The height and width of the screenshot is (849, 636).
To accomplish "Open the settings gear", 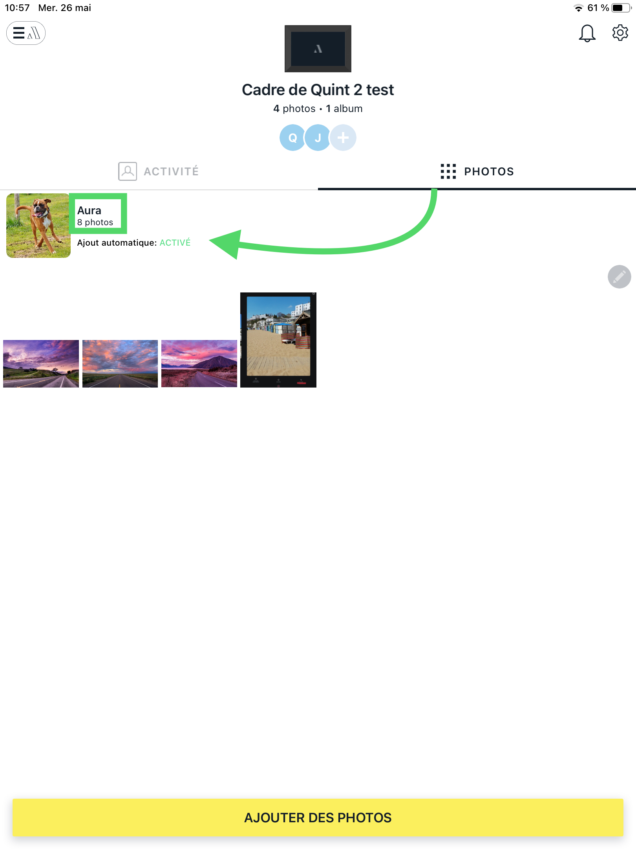I will (620, 33).
